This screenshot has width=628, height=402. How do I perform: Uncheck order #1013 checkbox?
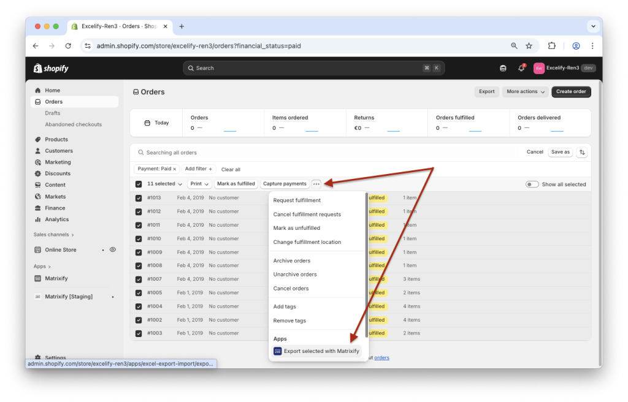click(139, 197)
